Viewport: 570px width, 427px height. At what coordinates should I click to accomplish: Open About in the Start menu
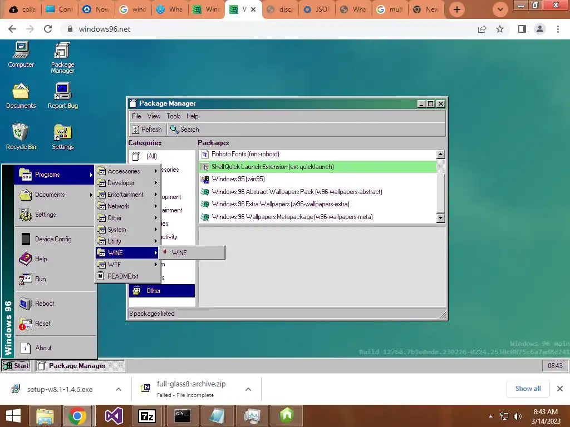point(54,348)
